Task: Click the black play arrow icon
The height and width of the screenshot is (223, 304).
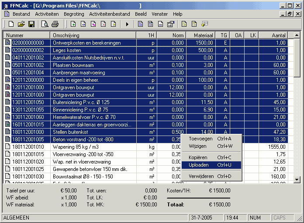Action: (127, 24)
